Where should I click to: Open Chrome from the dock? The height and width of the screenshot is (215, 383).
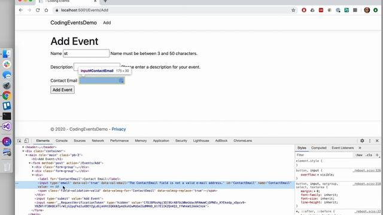[7, 96]
